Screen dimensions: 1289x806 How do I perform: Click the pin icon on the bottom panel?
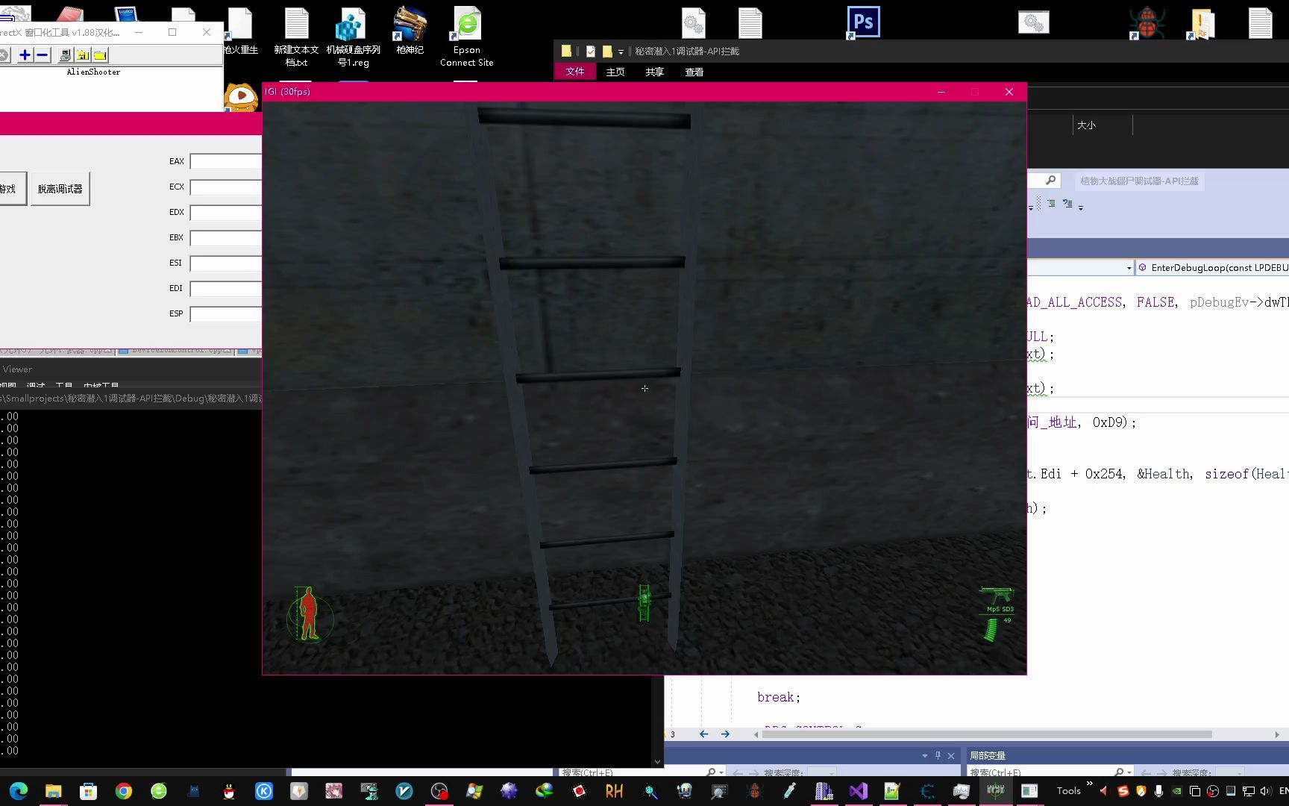[938, 755]
